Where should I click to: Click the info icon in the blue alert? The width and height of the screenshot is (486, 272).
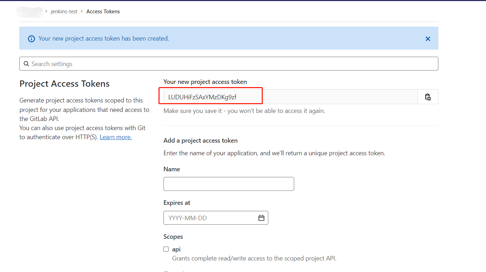coord(31,39)
